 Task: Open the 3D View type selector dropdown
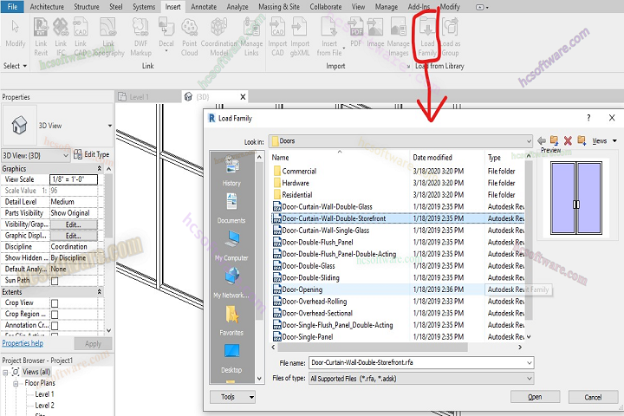[110, 126]
